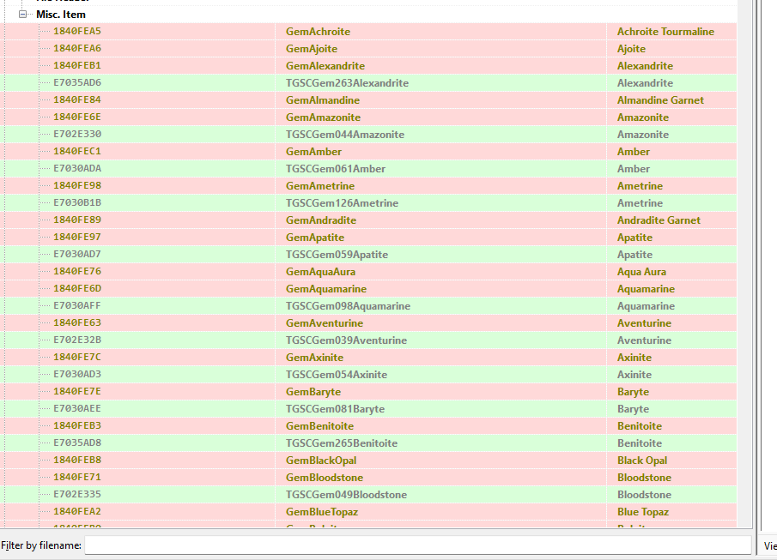Select TGSCGem126Ametrine entry
777x560 pixels.
342,203
